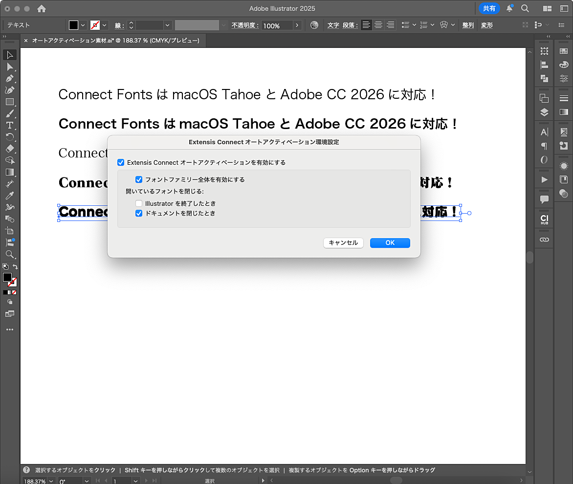Screen dimensions: 573x484
Task: Open the CI HUB panel
Action: pos(544,219)
